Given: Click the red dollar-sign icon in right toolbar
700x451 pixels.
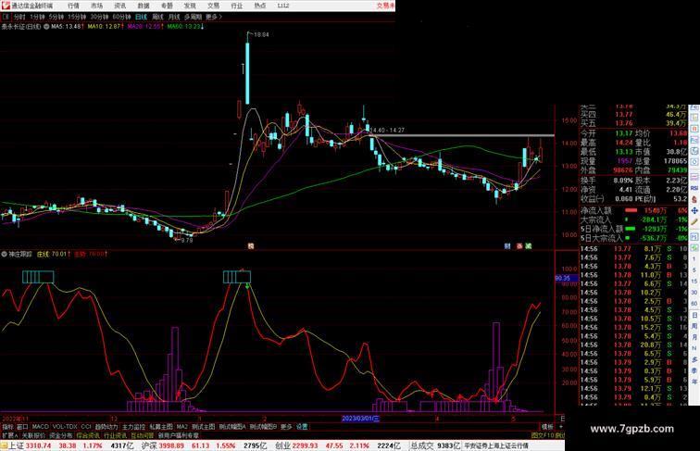Looking at the screenshot, I should (x=694, y=199).
